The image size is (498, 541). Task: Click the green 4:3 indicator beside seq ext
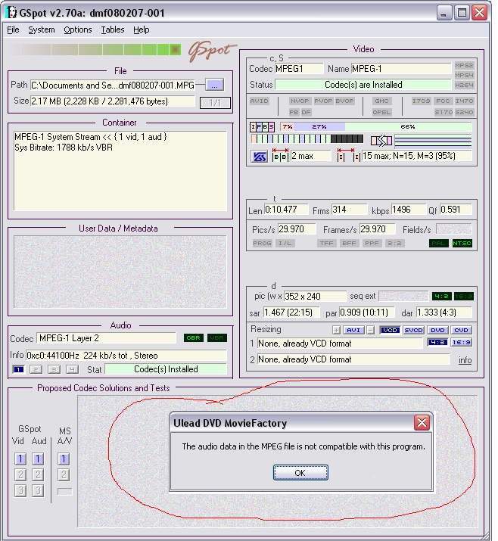coord(441,297)
